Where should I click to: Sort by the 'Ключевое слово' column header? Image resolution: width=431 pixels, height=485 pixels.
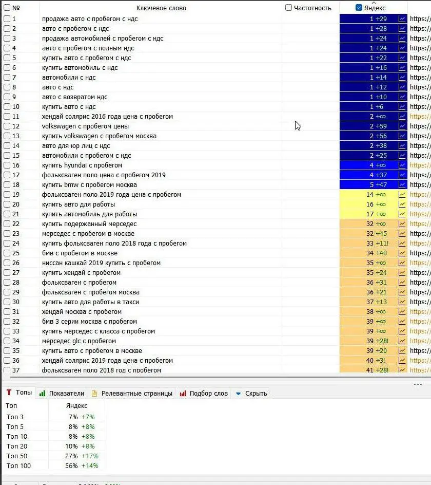pos(161,8)
